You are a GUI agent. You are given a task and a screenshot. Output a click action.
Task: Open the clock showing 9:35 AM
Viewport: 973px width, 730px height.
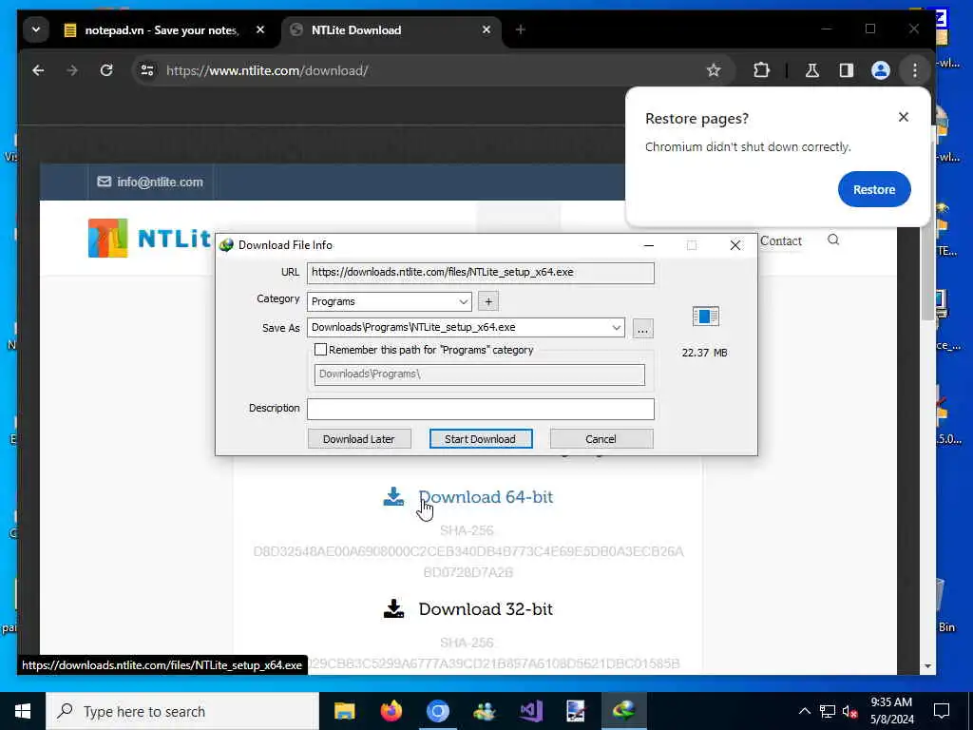pyautogui.click(x=891, y=711)
